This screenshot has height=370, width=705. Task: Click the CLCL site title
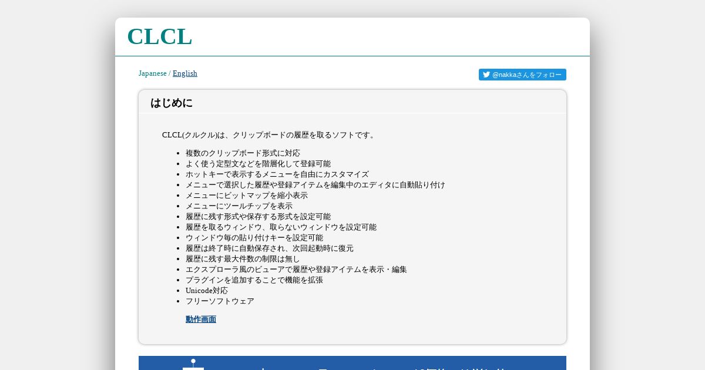pos(159,36)
